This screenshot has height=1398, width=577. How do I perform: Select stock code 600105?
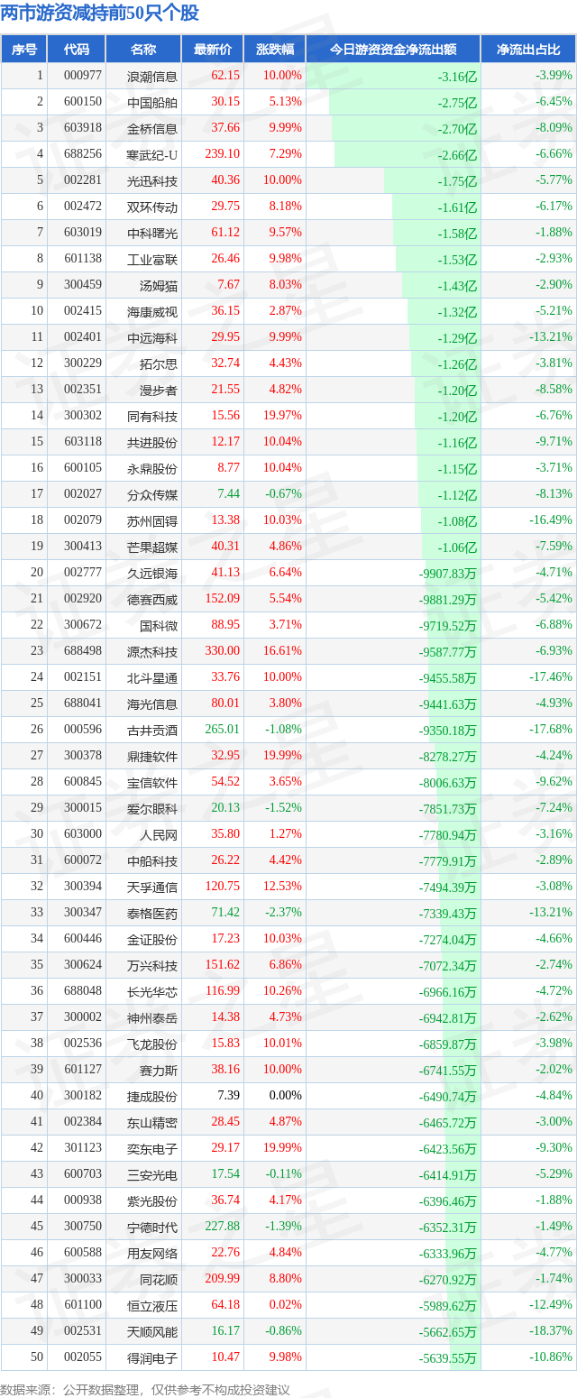83,468
